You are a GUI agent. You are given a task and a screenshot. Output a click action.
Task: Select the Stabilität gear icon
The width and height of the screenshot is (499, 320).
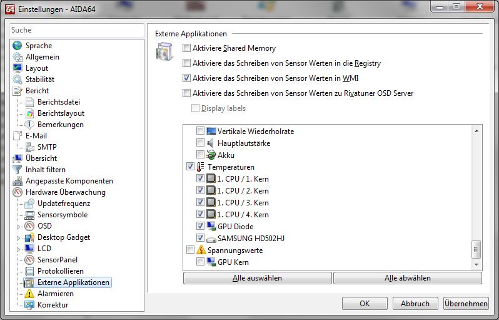(x=18, y=80)
